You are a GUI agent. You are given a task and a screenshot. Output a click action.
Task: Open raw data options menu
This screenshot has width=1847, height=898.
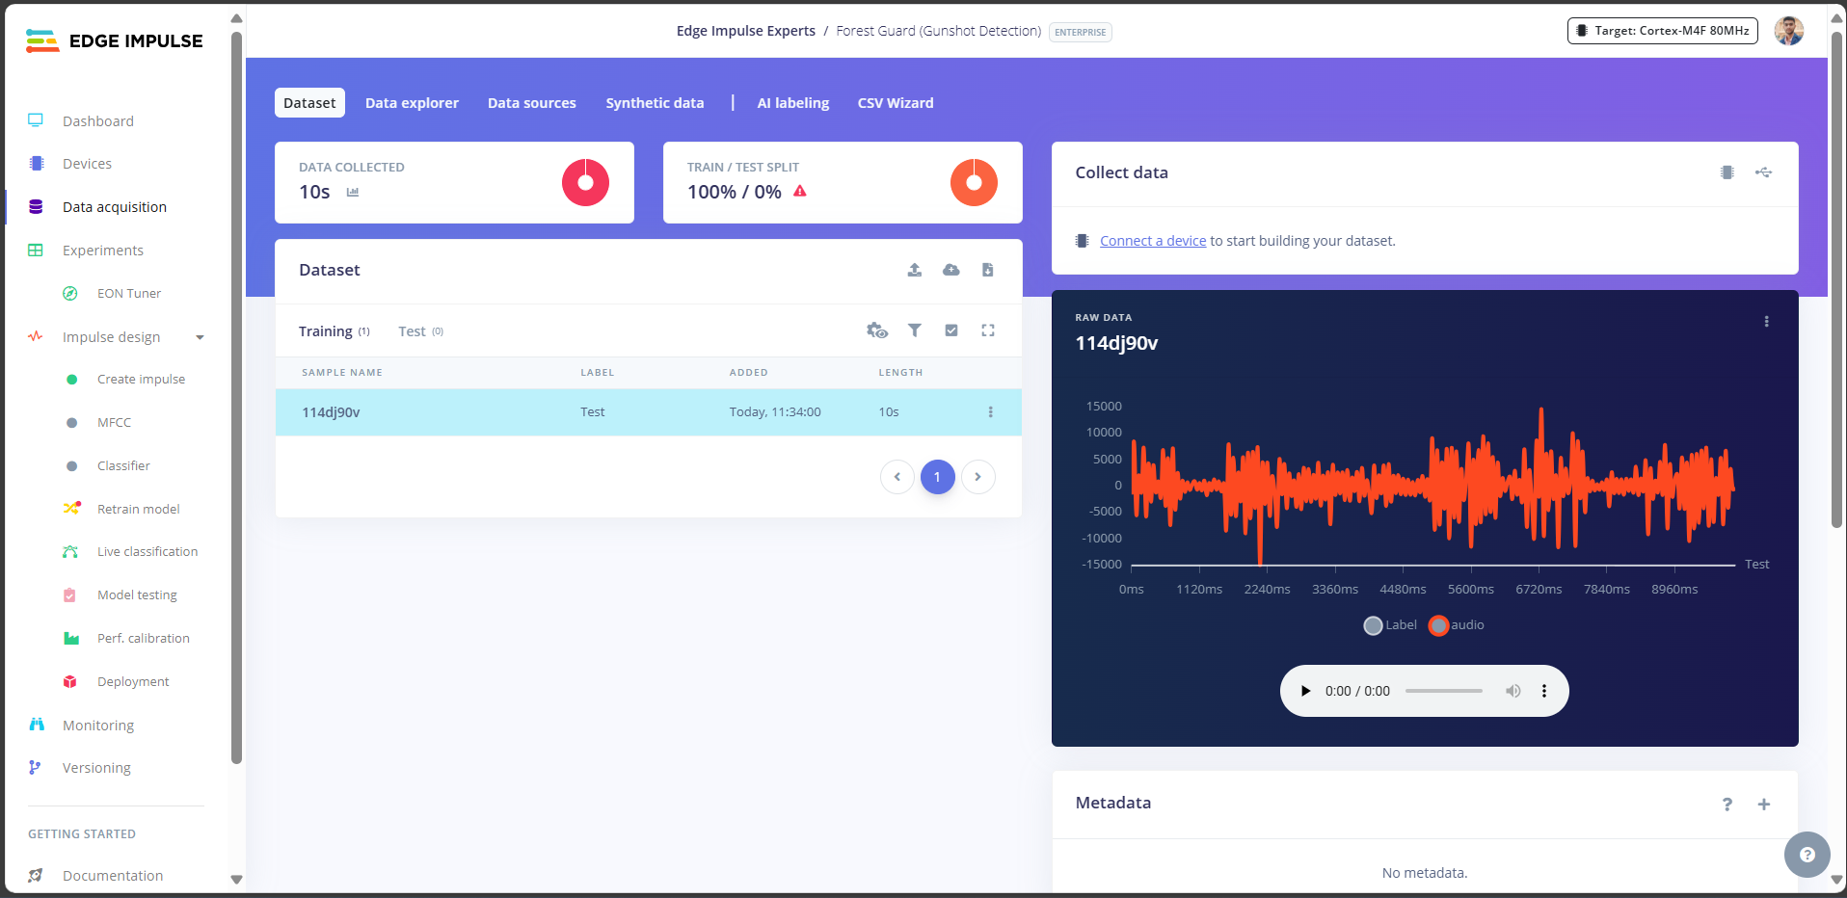coord(1766,322)
